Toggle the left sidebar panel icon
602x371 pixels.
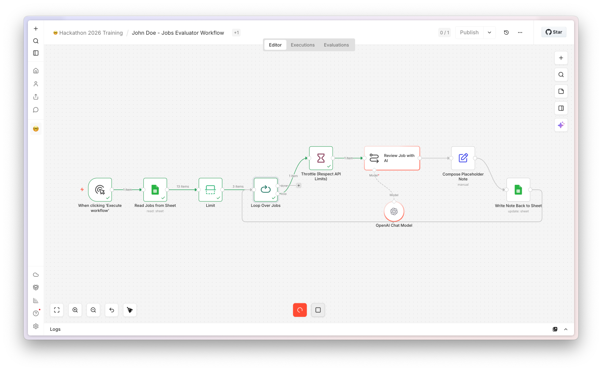click(36, 53)
